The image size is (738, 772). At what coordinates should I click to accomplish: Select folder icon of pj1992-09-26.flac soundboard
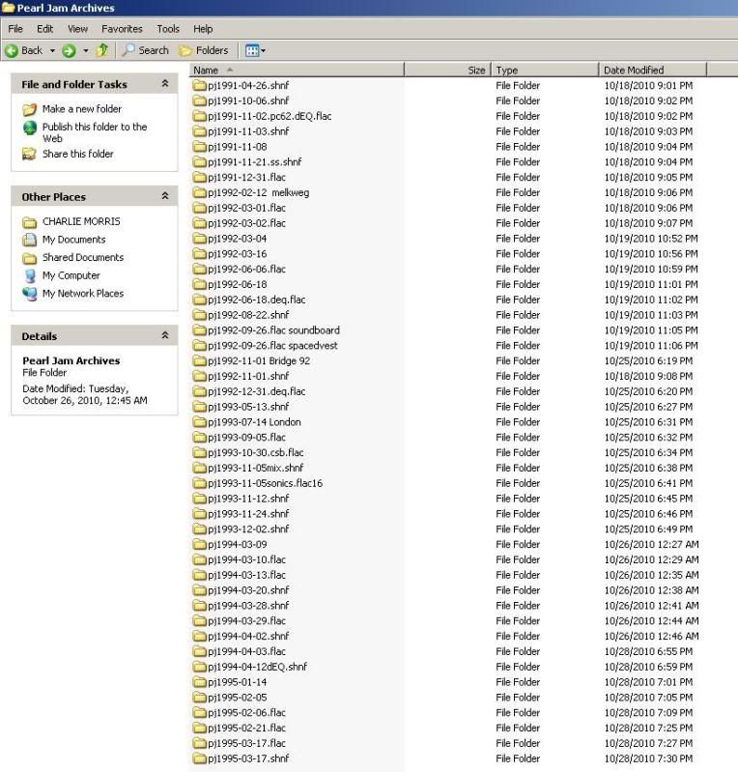point(199,330)
